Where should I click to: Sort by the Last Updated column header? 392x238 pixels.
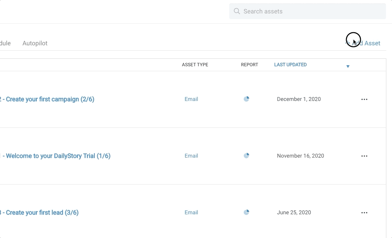coord(290,65)
